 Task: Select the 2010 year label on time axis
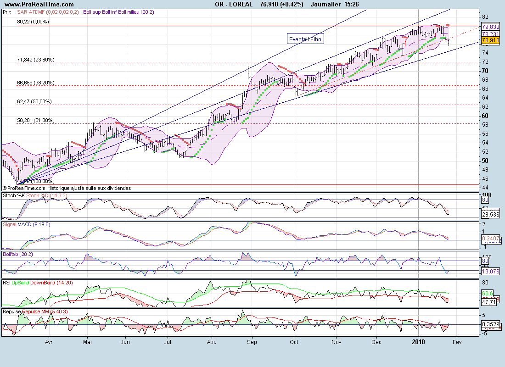pos(418,342)
